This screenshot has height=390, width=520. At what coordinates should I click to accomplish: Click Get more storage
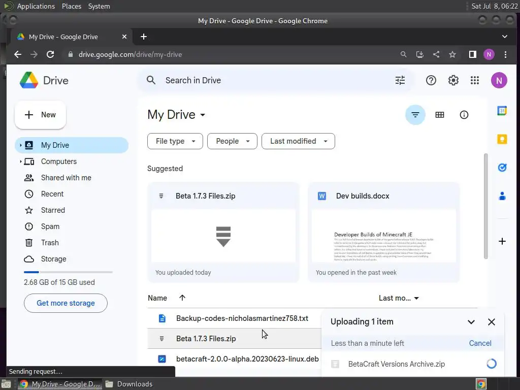click(x=66, y=303)
